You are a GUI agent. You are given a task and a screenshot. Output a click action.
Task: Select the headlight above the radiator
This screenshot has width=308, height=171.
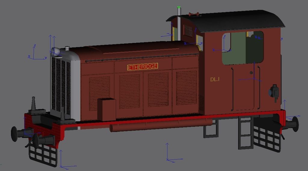[x=56, y=52]
